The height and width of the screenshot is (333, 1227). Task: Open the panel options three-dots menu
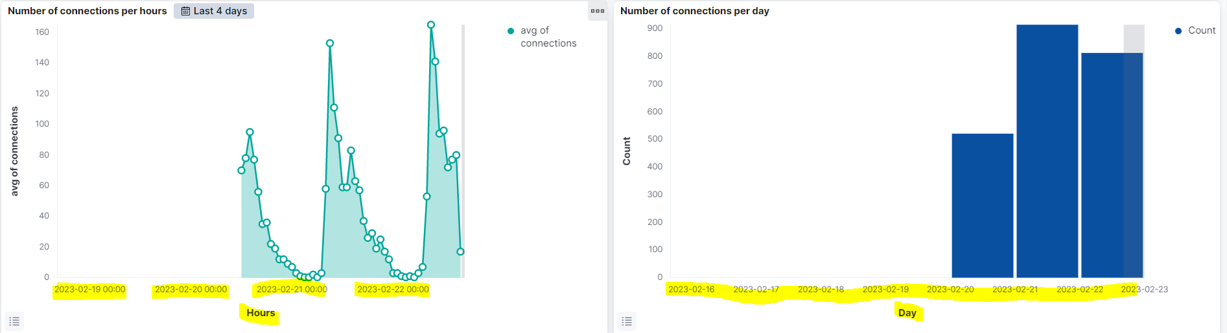(597, 11)
